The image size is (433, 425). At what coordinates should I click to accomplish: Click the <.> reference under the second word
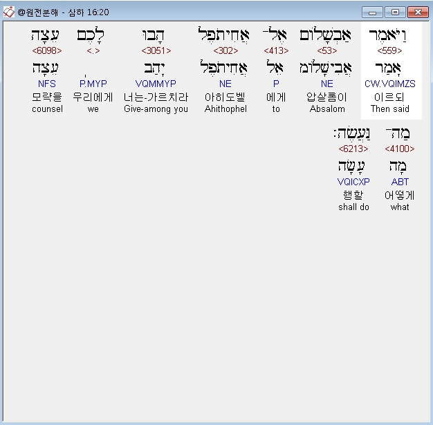click(x=93, y=50)
